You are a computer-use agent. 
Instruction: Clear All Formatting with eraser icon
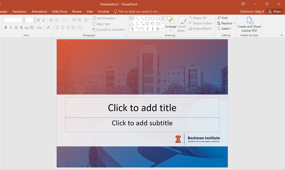tap(51, 20)
